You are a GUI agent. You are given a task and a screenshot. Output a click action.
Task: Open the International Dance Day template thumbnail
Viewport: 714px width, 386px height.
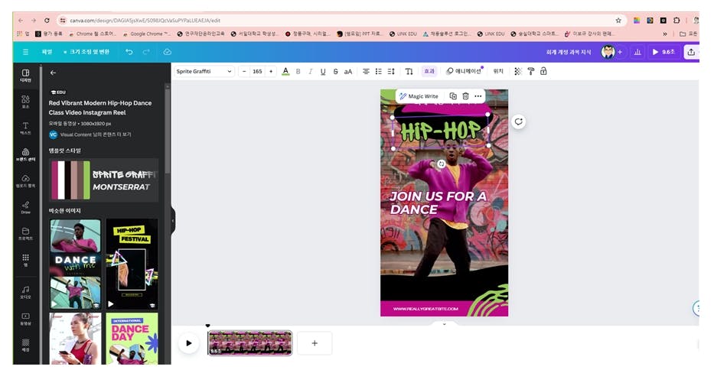pyautogui.click(x=132, y=339)
